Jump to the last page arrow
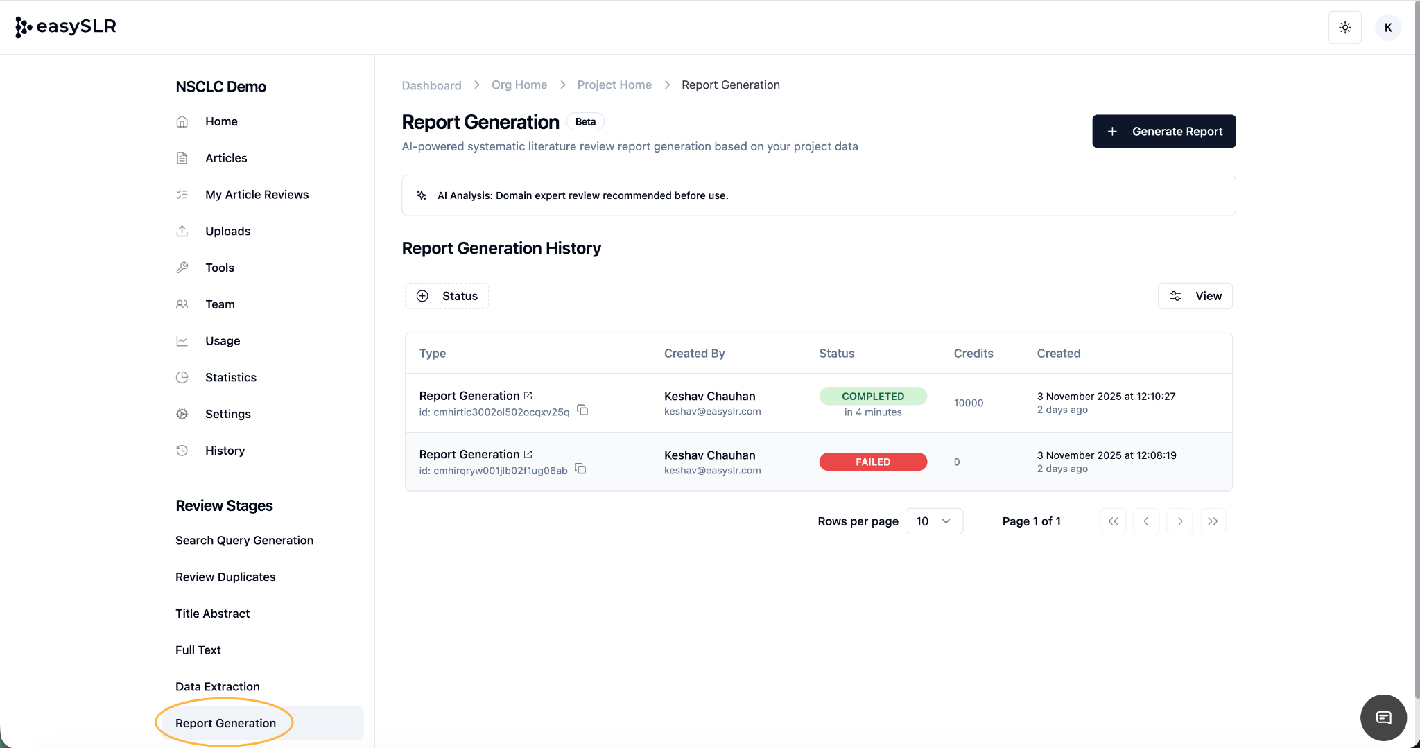1420x748 pixels. [x=1213, y=521]
